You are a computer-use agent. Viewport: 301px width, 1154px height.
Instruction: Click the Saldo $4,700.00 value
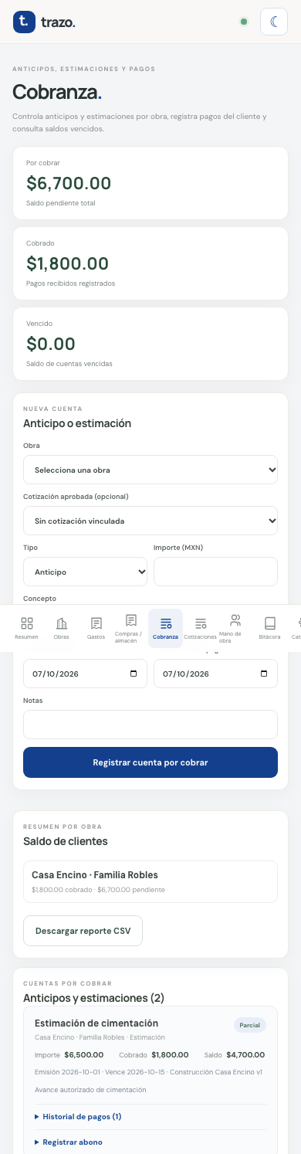(245, 1054)
